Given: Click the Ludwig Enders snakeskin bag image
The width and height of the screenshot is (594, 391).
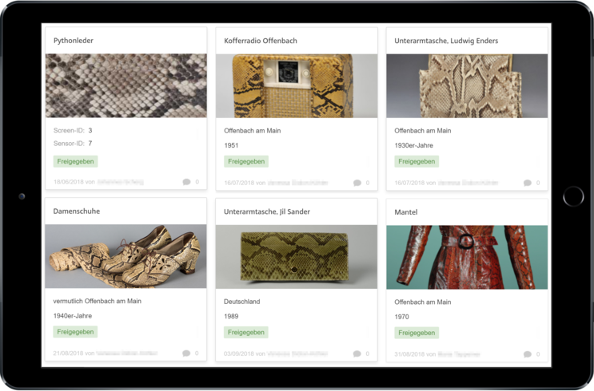Looking at the screenshot, I should coord(467,86).
